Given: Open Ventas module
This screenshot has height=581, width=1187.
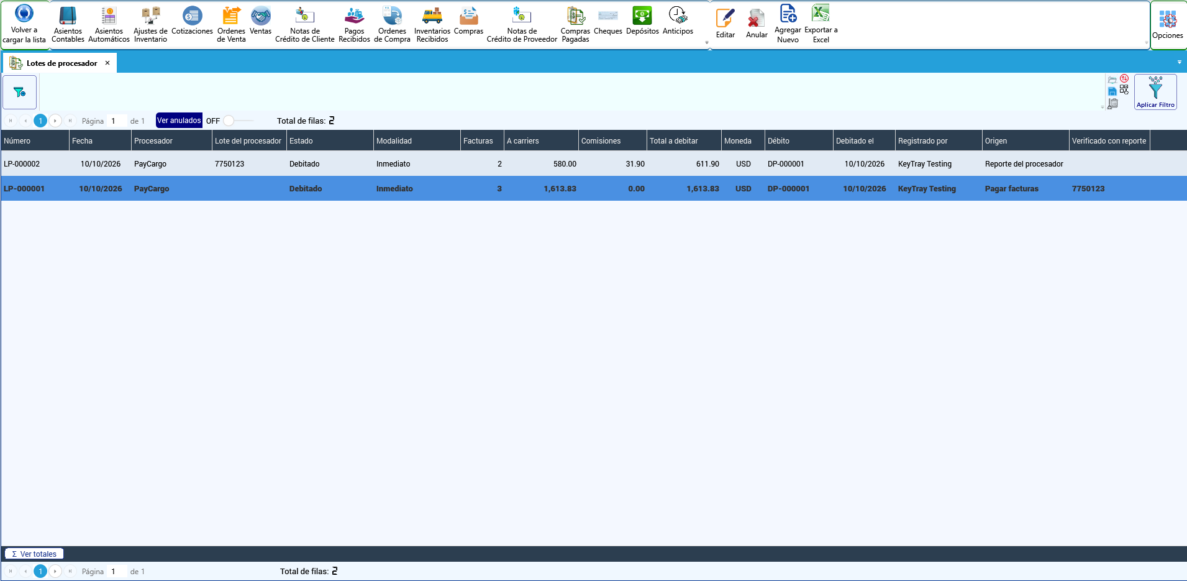Looking at the screenshot, I should click(260, 21).
